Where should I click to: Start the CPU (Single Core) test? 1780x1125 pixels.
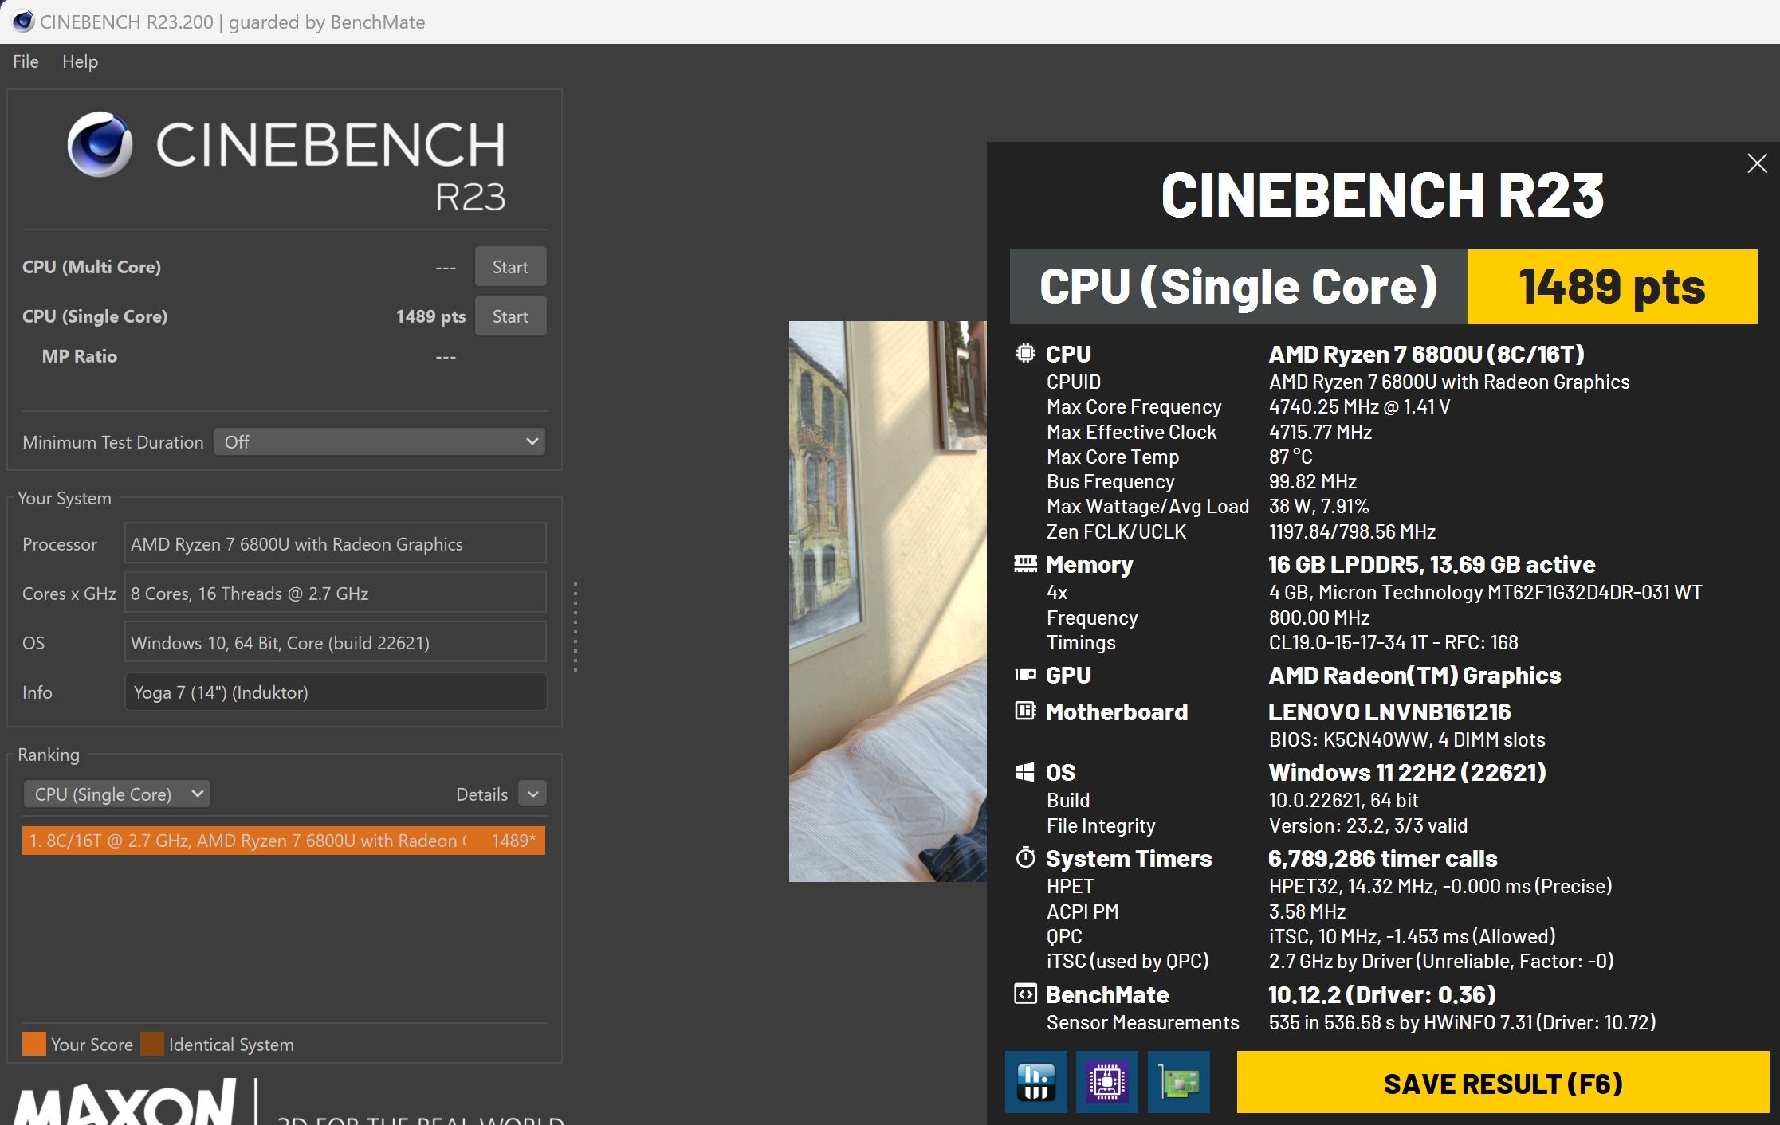click(x=510, y=316)
